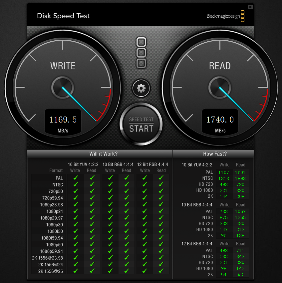Click the 1080p59.94 format label

[52, 251]
